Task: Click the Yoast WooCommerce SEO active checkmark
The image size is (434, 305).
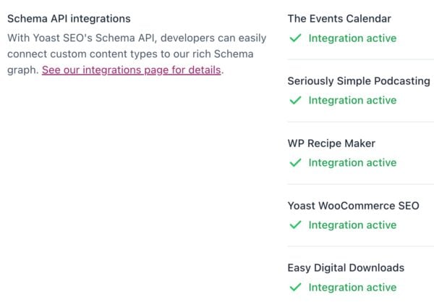Action: point(294,225)
